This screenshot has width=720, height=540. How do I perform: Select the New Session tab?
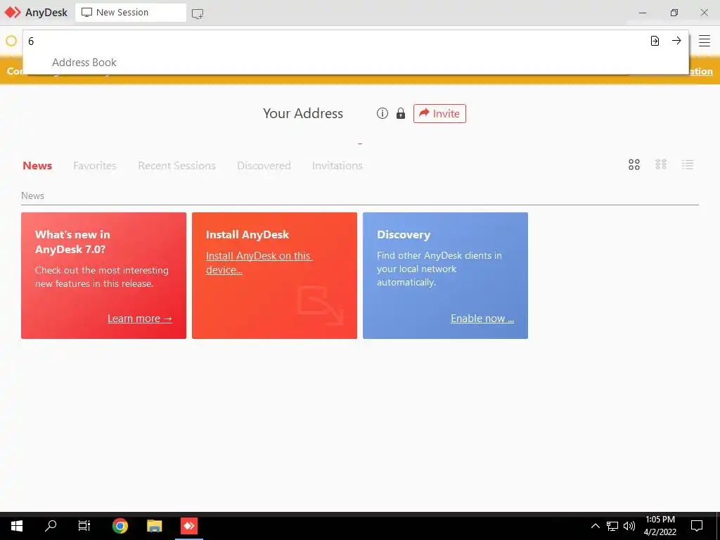130,13
